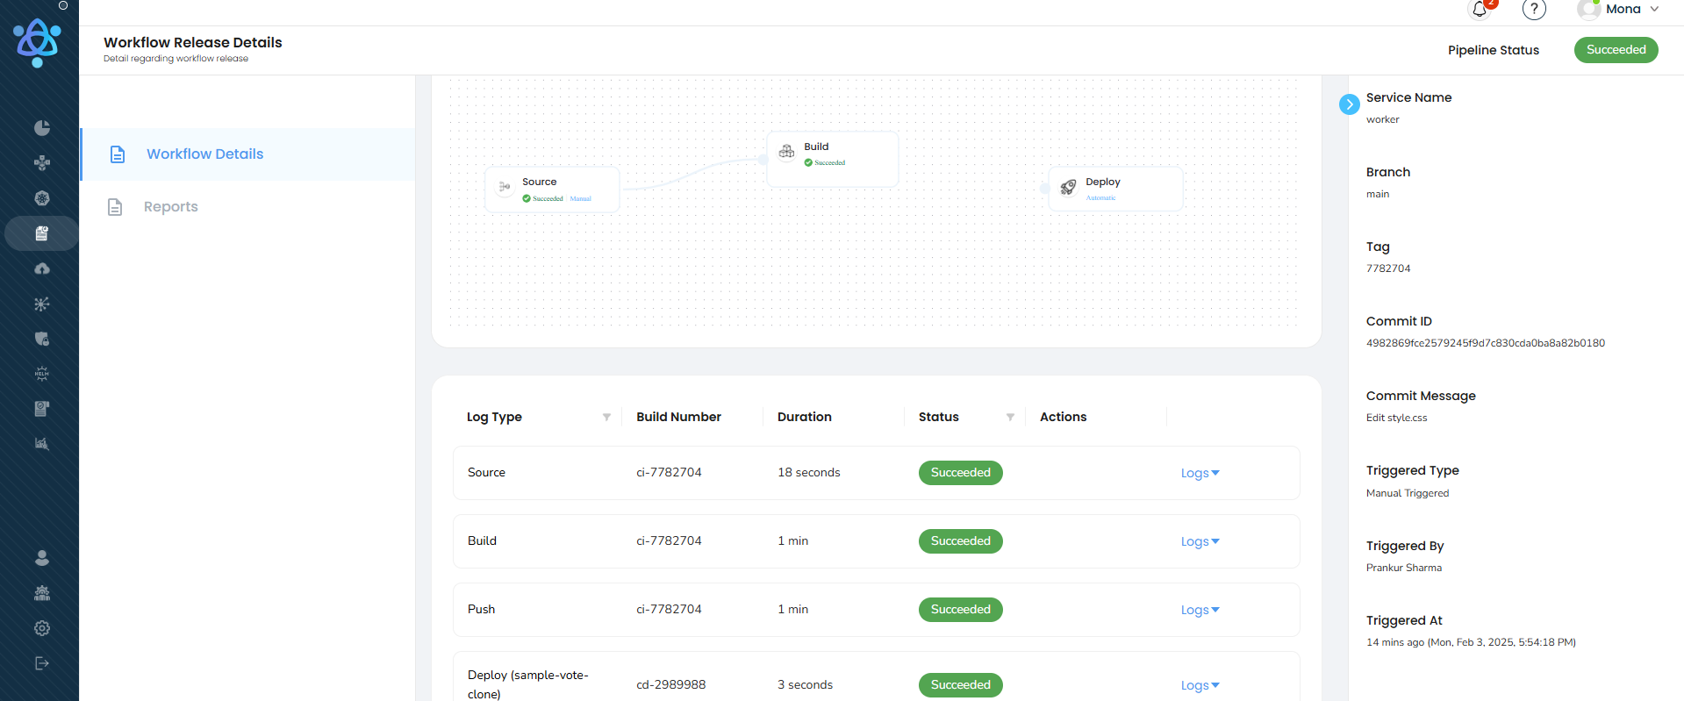Expand Logs for the Push row
Image resolution: width=1684 pixels, height=701 pixels.
coord(1200,610)
